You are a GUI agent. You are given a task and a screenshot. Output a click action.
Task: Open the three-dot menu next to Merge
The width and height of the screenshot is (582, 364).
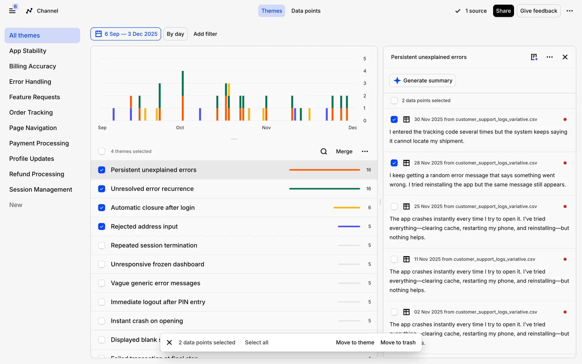click(365, 151)
